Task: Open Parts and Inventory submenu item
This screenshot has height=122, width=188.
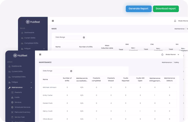Action: pyautogui.click(x=22, y=112)
